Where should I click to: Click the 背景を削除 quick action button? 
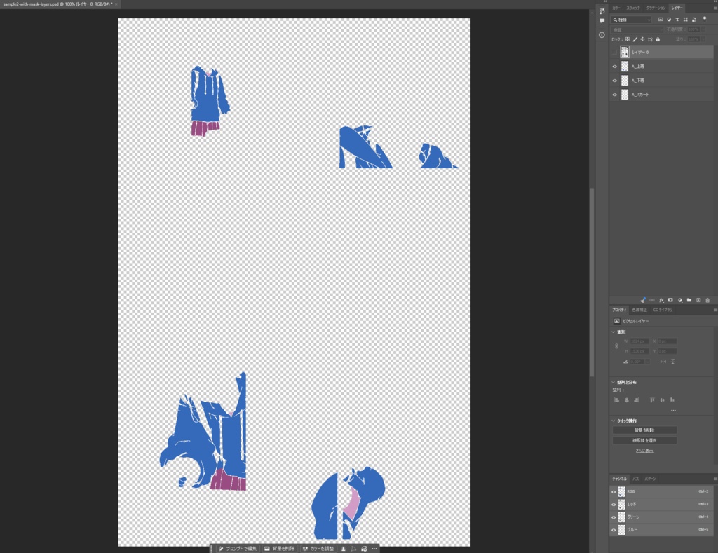point(645,430)
